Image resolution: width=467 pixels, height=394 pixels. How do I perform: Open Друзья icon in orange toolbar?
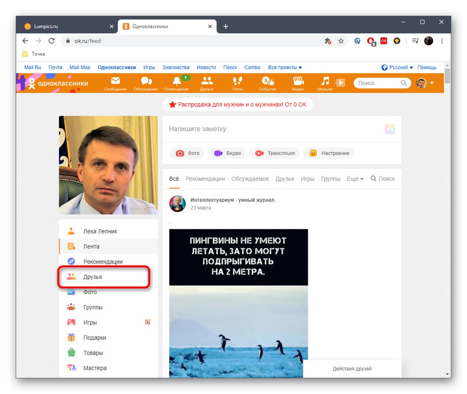point(206,83)
